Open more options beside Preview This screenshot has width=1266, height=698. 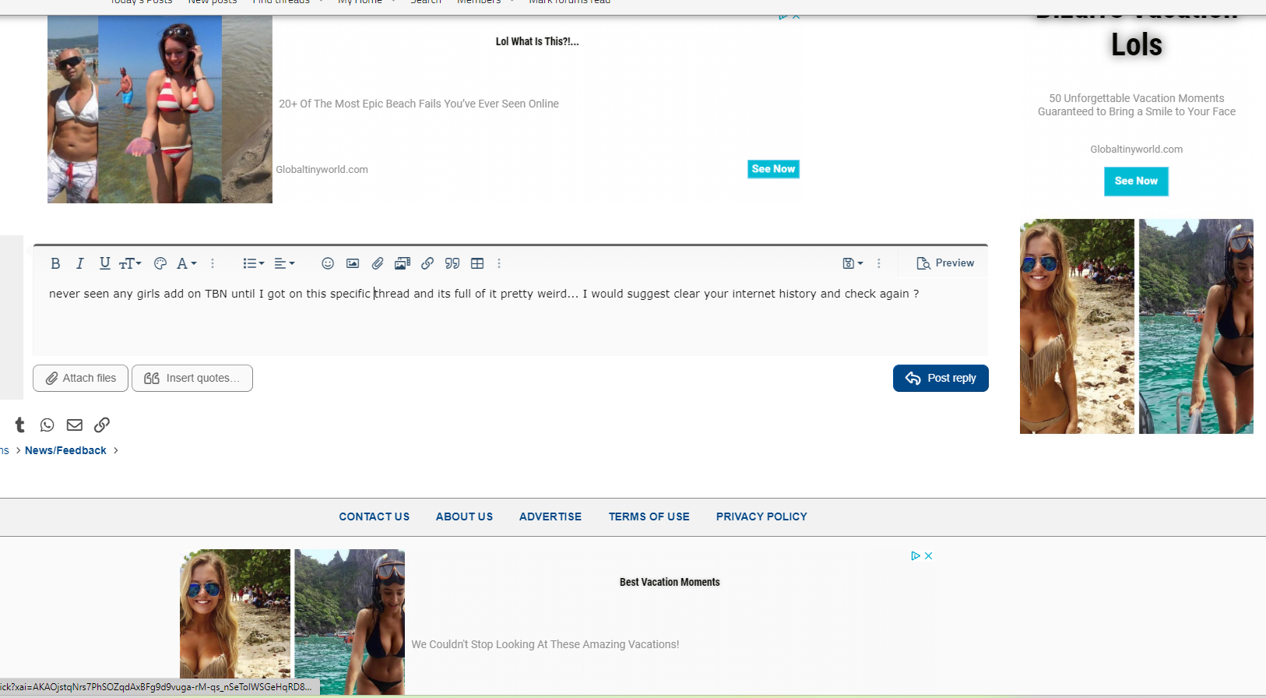tap(879, 263)
